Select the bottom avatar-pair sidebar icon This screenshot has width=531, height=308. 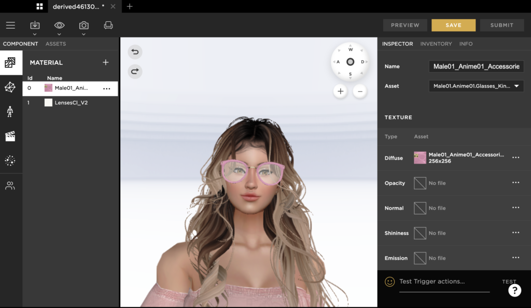10,185
